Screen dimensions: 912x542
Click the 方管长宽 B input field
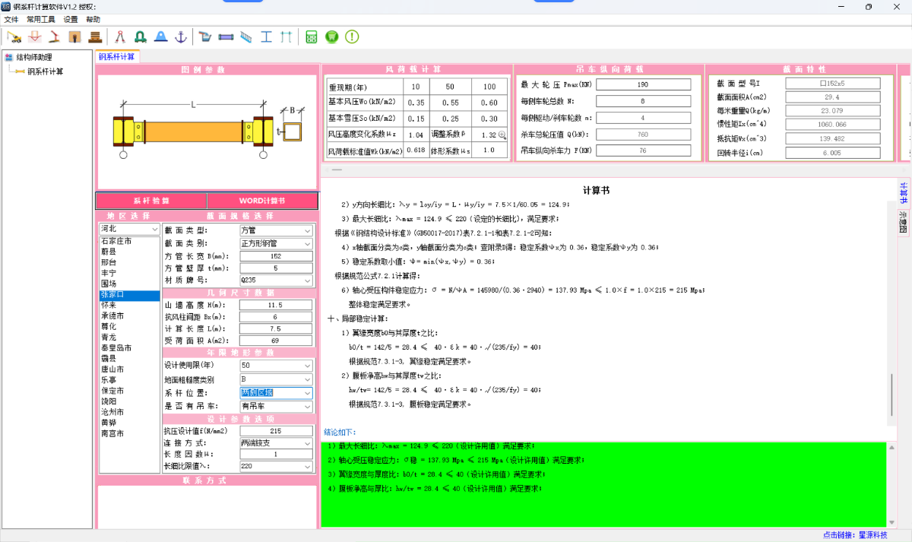point(276,256)
